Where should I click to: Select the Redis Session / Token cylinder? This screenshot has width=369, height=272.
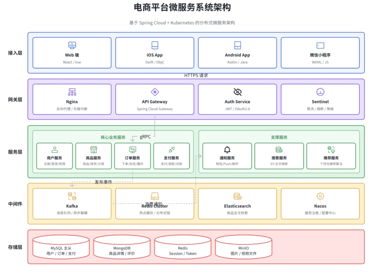click(183, 247)
